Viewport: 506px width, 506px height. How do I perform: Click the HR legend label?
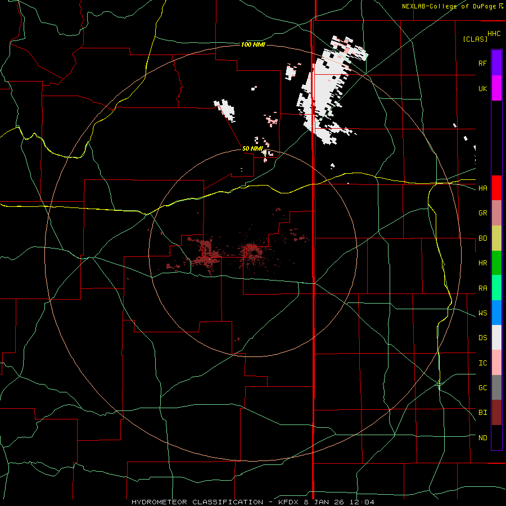[x=482, y=263]
